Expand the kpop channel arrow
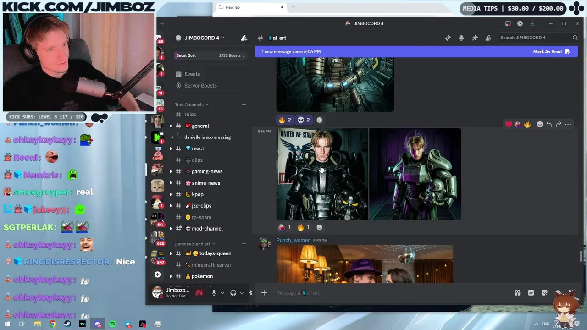This screenshot has height=330, width=587. point(171,194)
